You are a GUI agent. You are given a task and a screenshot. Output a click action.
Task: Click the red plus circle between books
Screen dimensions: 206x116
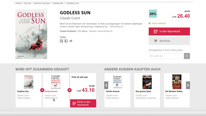pos(42,90)
